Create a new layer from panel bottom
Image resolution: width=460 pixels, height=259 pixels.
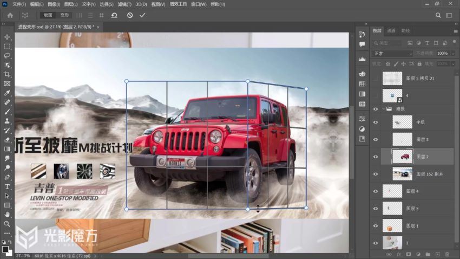pos(437,254)
